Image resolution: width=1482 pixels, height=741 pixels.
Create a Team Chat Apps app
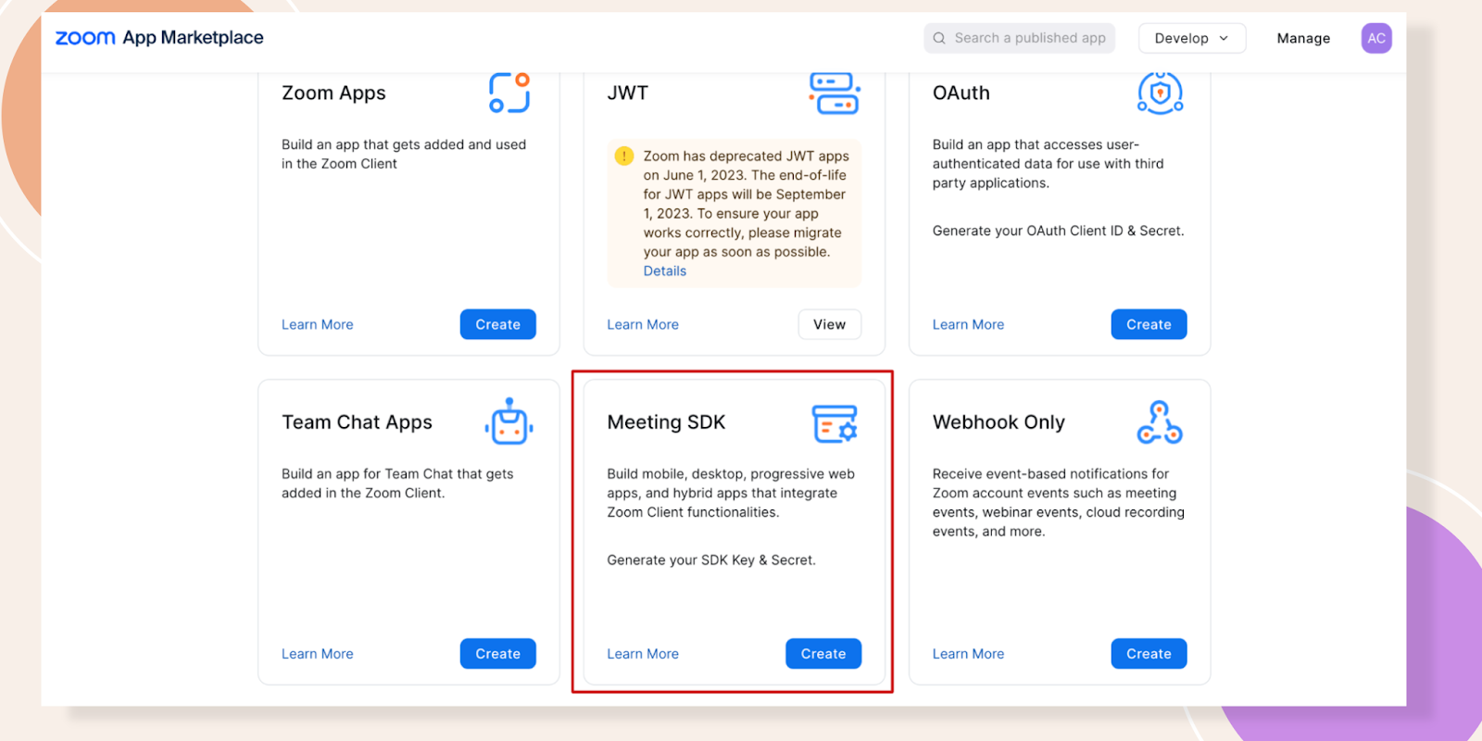498,654
